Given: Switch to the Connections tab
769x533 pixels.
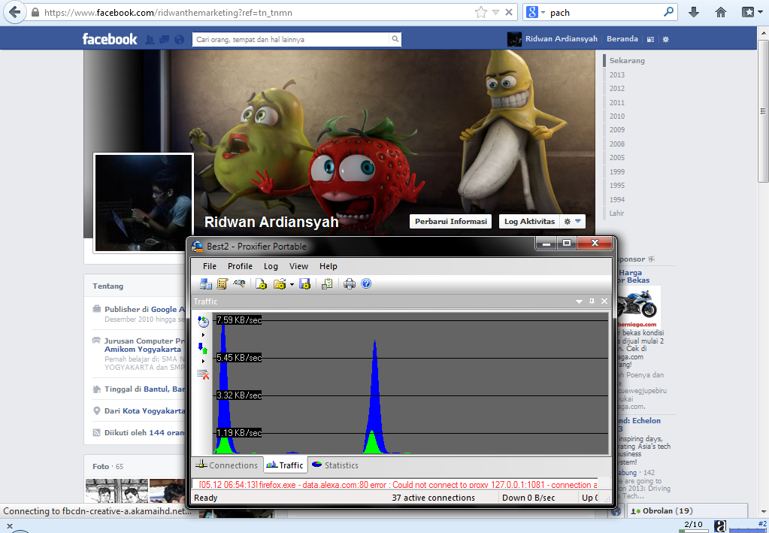Looking at the screenshot, I should (x=226, y=465).
